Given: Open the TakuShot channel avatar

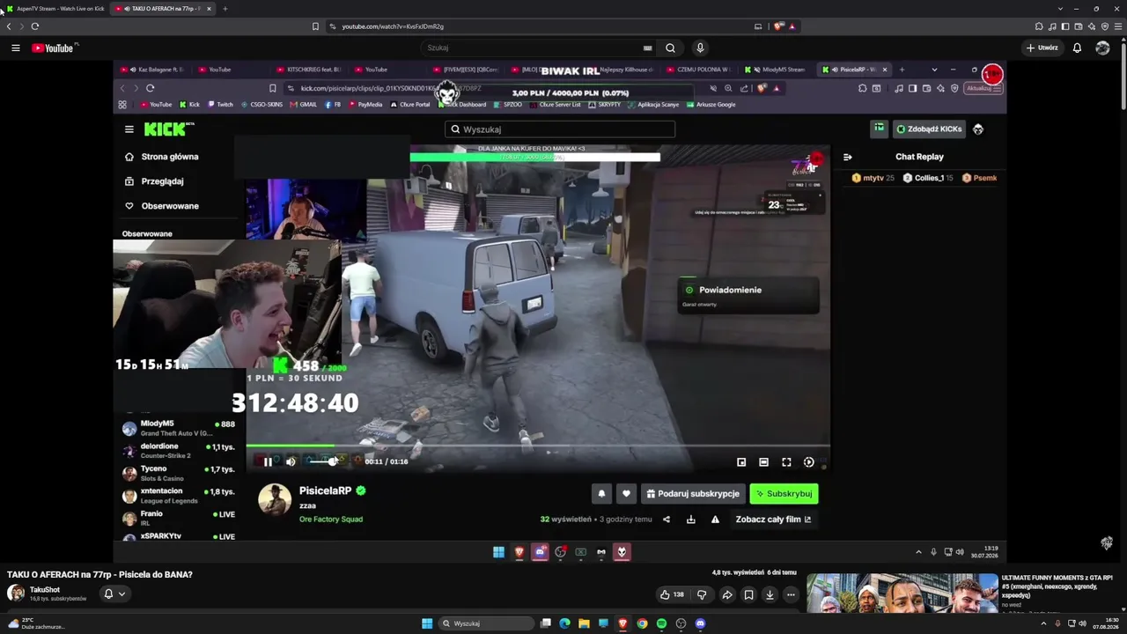Looking at the screenshot, I should tap(16, 593).
